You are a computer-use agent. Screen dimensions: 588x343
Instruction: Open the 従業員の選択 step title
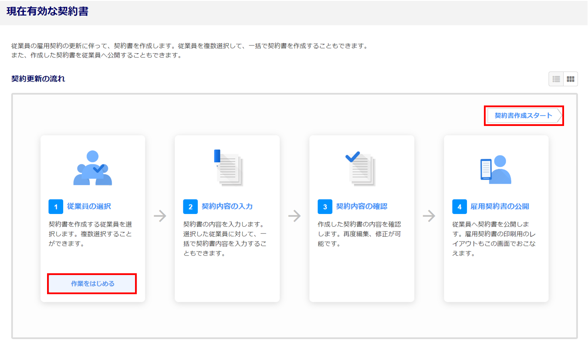(x=89, y=206)
